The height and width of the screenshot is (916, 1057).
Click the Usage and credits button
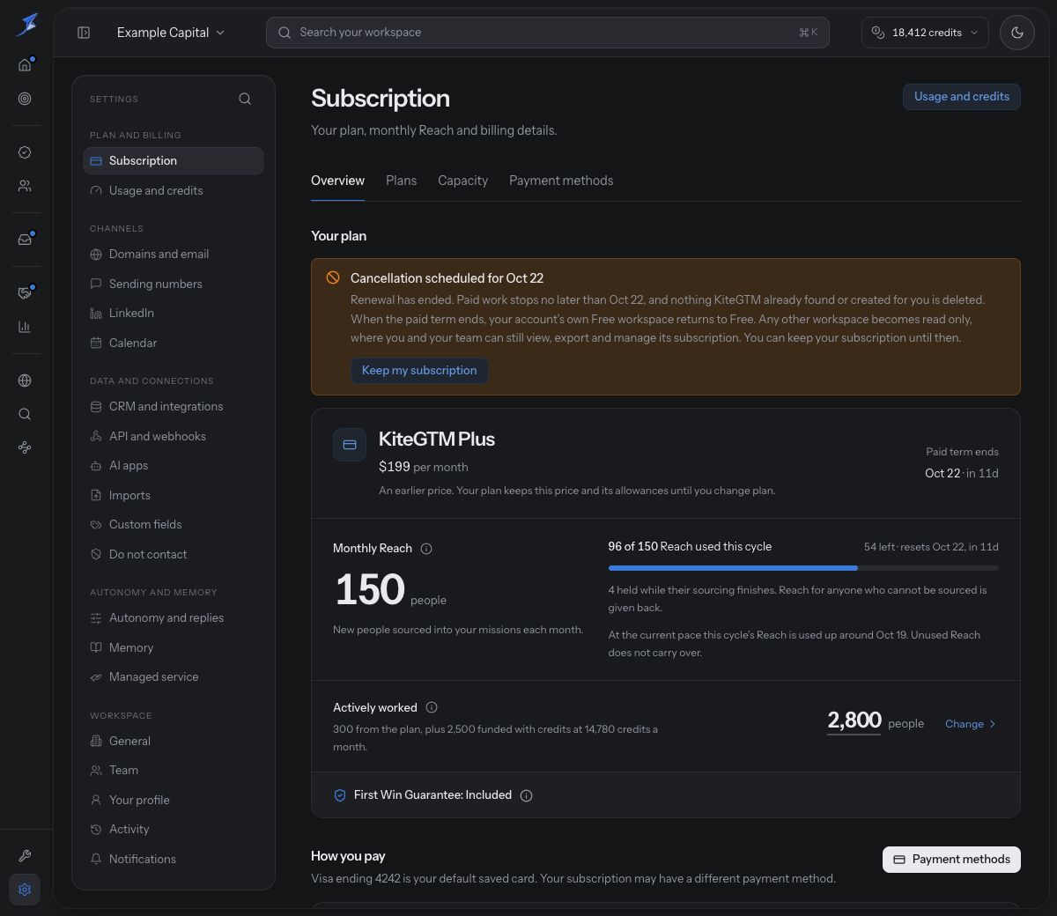coord(962,97)
